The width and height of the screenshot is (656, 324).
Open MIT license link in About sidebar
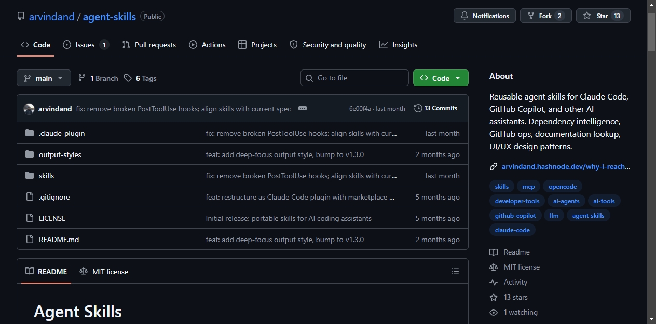pos(515,267)
